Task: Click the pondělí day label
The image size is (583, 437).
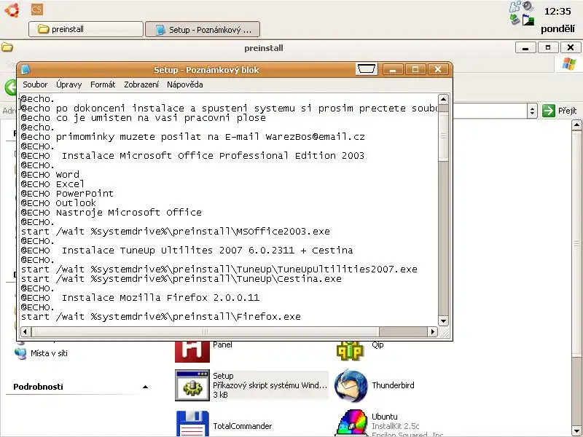Action: 557,28
